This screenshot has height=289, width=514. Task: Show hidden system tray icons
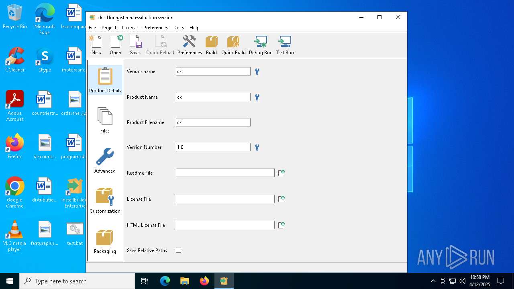(433, 281)
